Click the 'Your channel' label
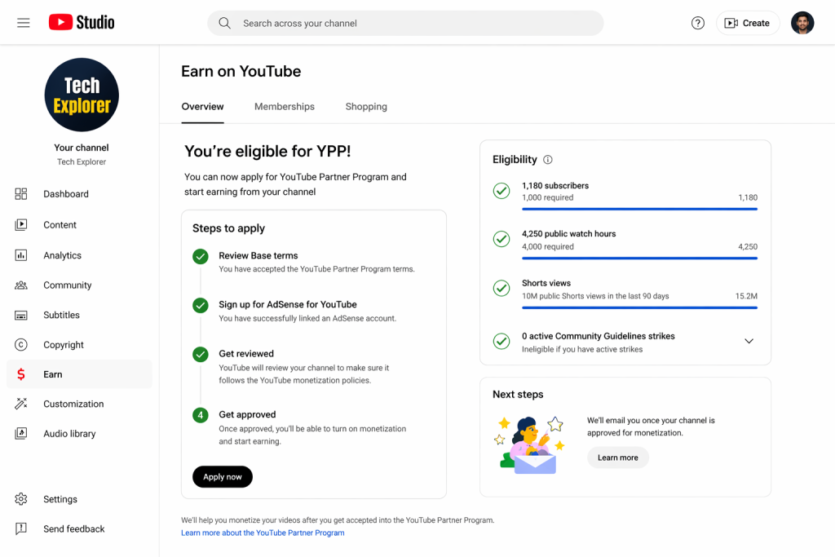Screen dimensions: 835x557 82,148
